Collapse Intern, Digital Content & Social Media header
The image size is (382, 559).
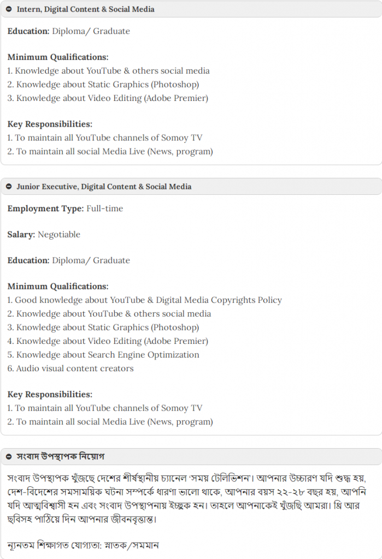click(x=191, y=9)
